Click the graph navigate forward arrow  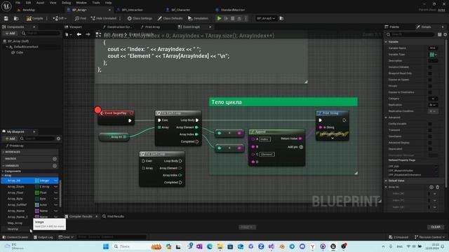click(x=88, y=34)
